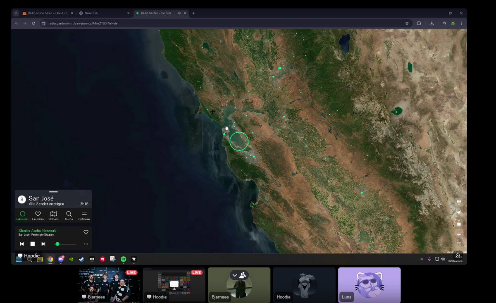Open the Windows Start button

click(x=19, y=259)
